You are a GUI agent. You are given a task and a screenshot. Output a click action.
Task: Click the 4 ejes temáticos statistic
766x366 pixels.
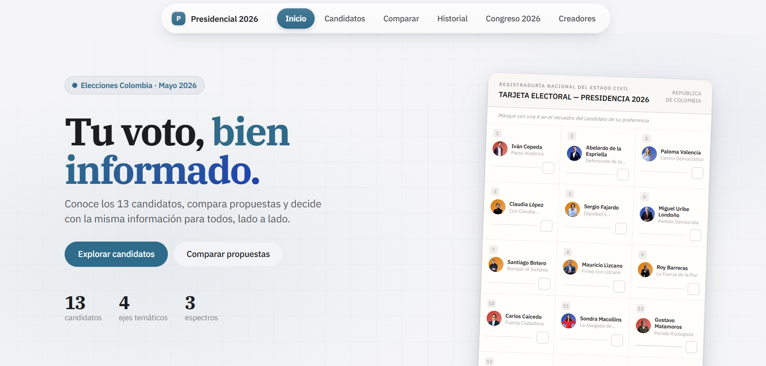click(x=143, y=308)
